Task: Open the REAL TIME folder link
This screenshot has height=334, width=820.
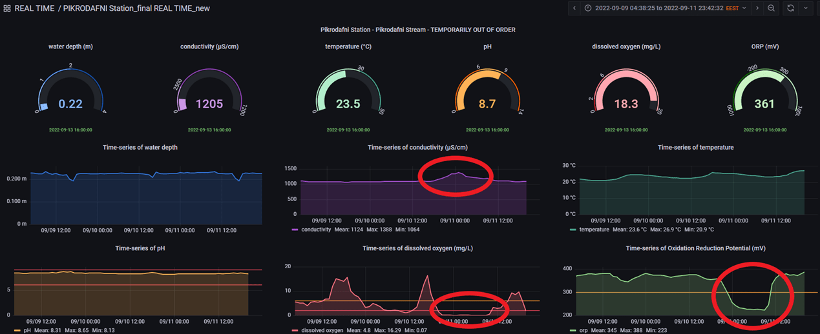Action: pos(34,8)
